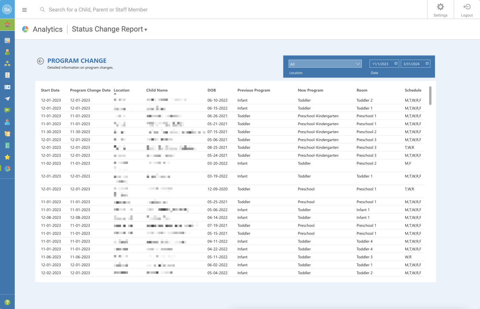Open the checklist ledger icon in sidebar
The height and width of the screenshot is (309, 480).
point(7,145)
